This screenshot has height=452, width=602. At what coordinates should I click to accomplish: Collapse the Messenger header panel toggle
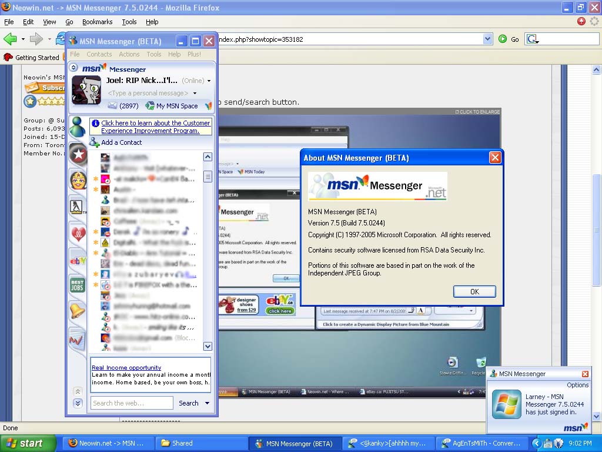click(x=74, y=68)
